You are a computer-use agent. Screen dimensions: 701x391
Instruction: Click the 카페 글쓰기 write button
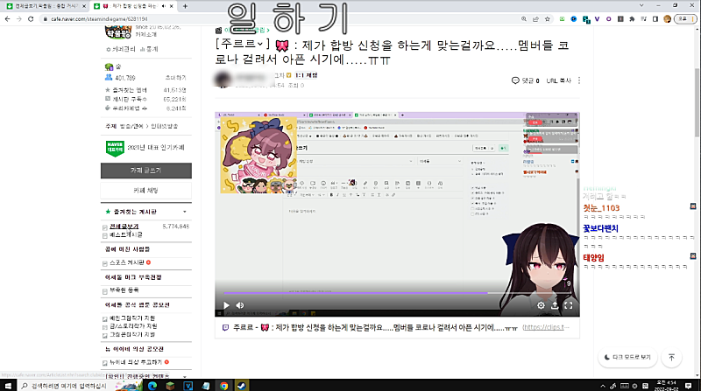[146, 171]
